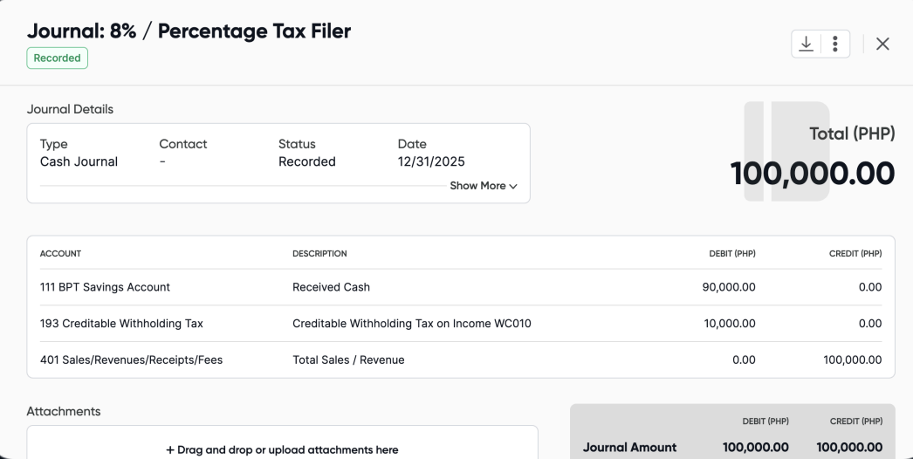Viewport: 913px width, 459px height.
Task: Select the 193 Creditable Withholding Tax account
Action: 121,324
